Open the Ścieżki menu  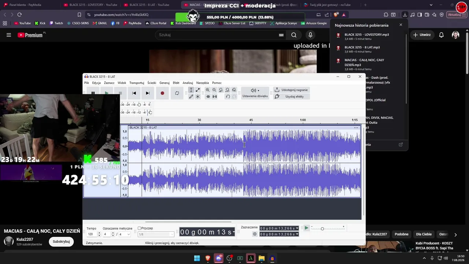click(152, 83)
